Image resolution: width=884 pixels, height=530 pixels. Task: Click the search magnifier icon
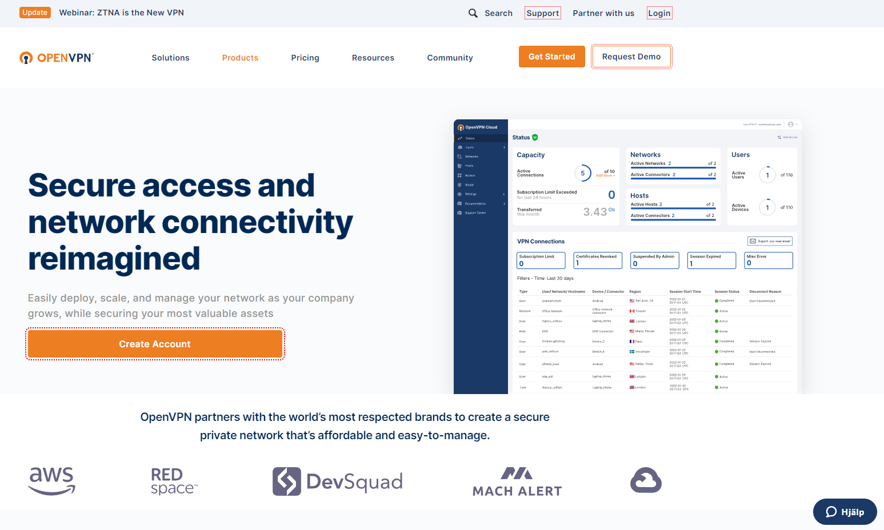pyautogui.click(x=473, y=13)
